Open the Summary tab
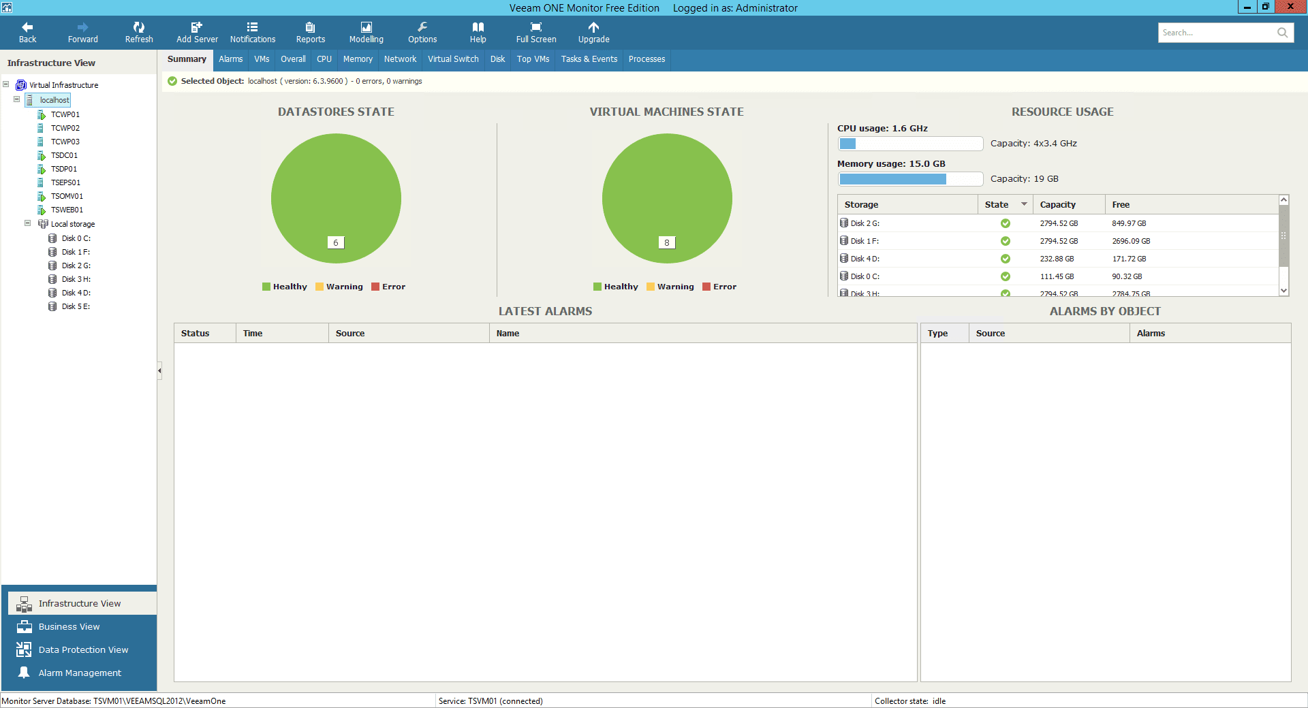 (187, 59)
